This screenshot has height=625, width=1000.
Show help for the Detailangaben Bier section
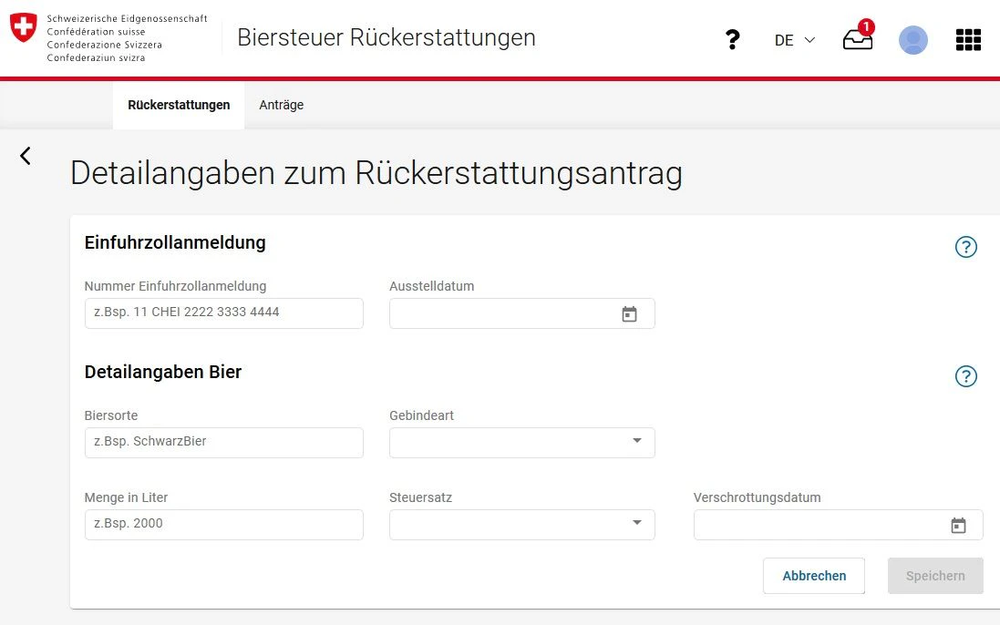point(965,376)
